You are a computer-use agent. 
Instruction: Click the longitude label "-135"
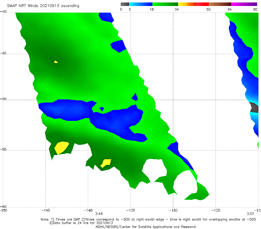pos(130,210)
